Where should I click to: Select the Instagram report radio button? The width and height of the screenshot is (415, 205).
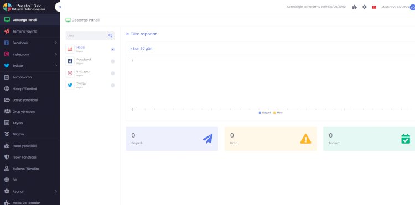coord(113,73)
